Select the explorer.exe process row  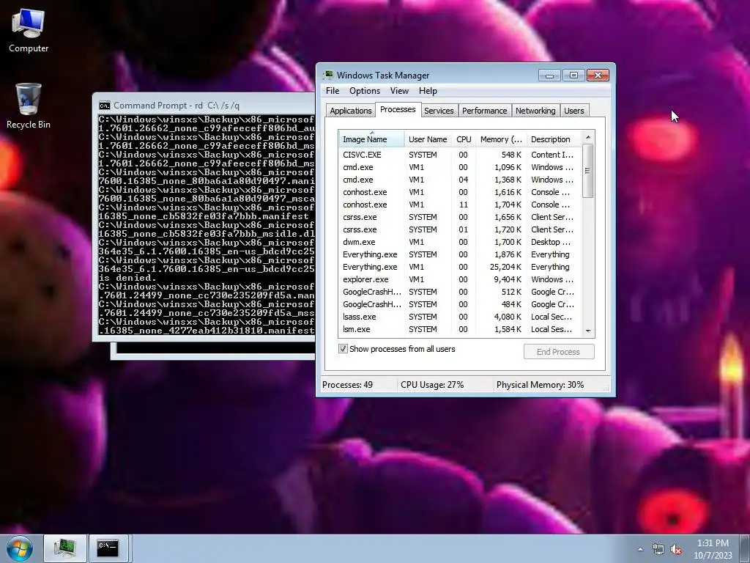coord(460,279)
